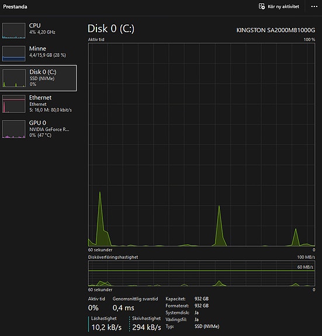The width and height of the screenshot is (322, 336).
Task: Click the Disk 0 (C:) main heading
Action: point(111,29)
